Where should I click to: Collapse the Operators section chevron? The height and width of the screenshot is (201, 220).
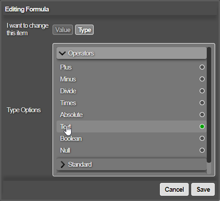coord(62,53)
